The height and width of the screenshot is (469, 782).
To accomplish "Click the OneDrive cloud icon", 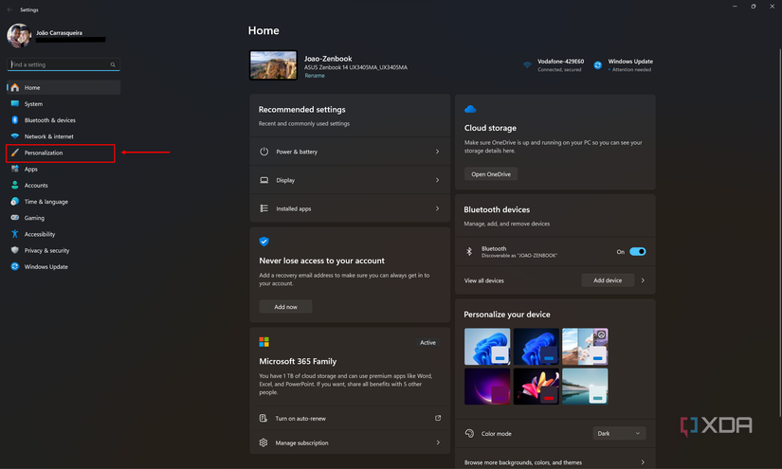I will [470, 109].
